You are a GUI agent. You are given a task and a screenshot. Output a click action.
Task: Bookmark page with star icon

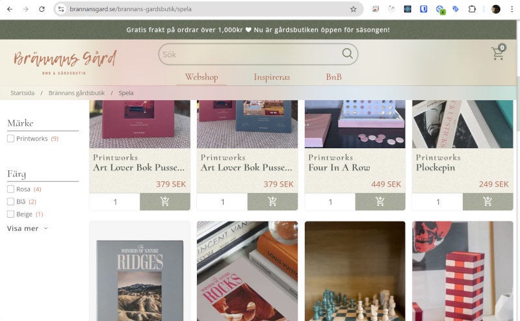point(354,9)
